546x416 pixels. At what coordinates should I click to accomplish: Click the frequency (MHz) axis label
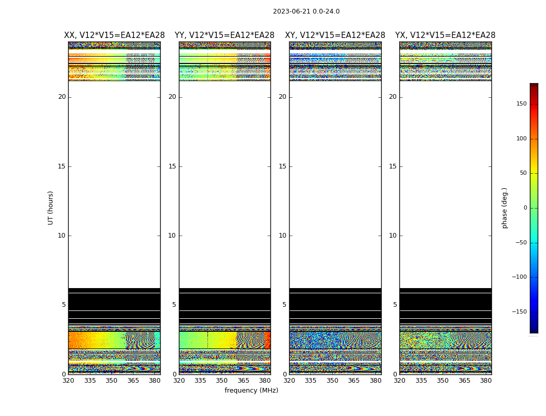click(251, 390)
